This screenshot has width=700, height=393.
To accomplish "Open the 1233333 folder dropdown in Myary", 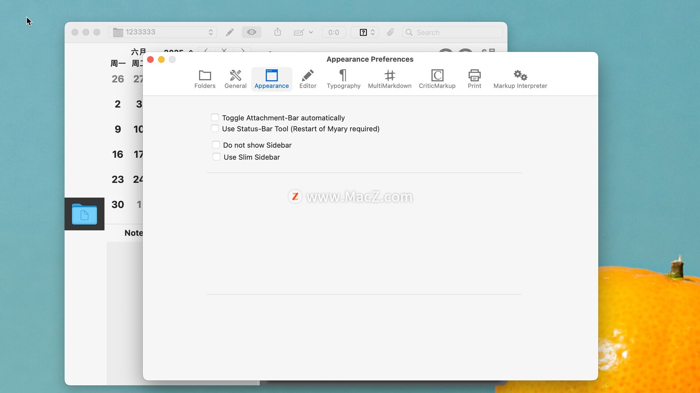I will 163,32.
